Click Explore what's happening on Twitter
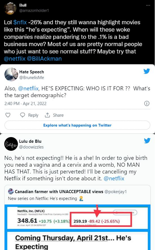155x250 pixels. (77, 125)
